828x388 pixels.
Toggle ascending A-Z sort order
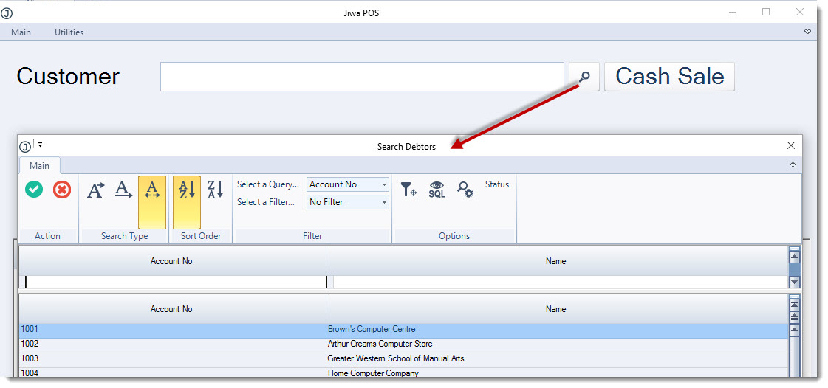pos(187,202)
